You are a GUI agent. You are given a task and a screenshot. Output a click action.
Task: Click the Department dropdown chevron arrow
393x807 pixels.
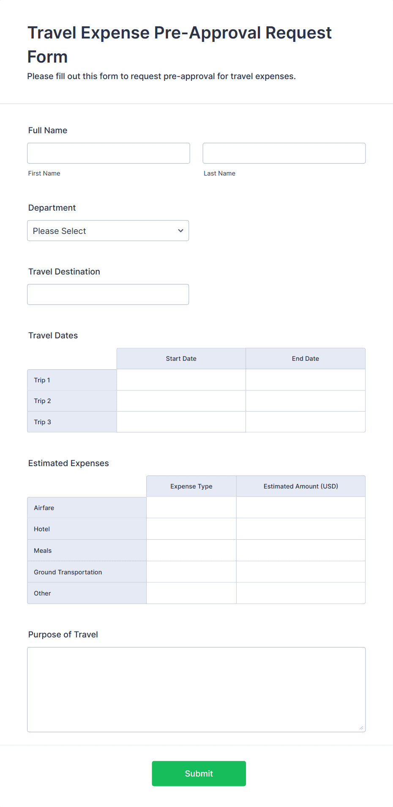(x=181, y=231)
